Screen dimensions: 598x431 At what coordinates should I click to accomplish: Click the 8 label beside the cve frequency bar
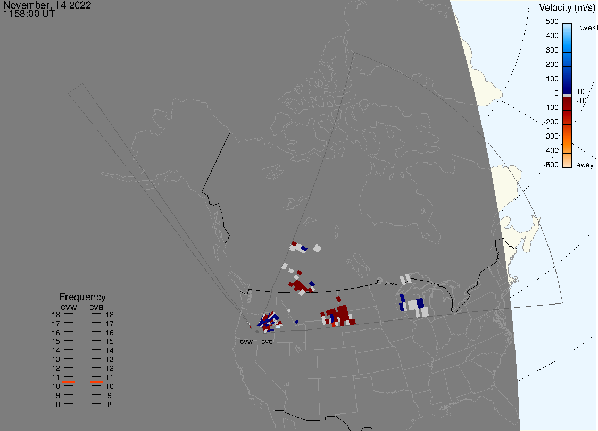point(110,405)
